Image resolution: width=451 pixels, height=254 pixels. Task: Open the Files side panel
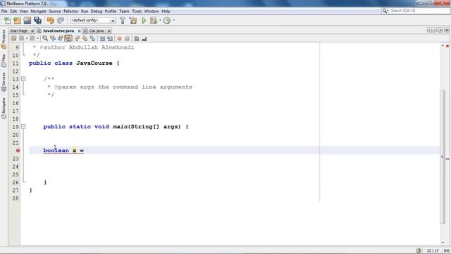point(4,61)
